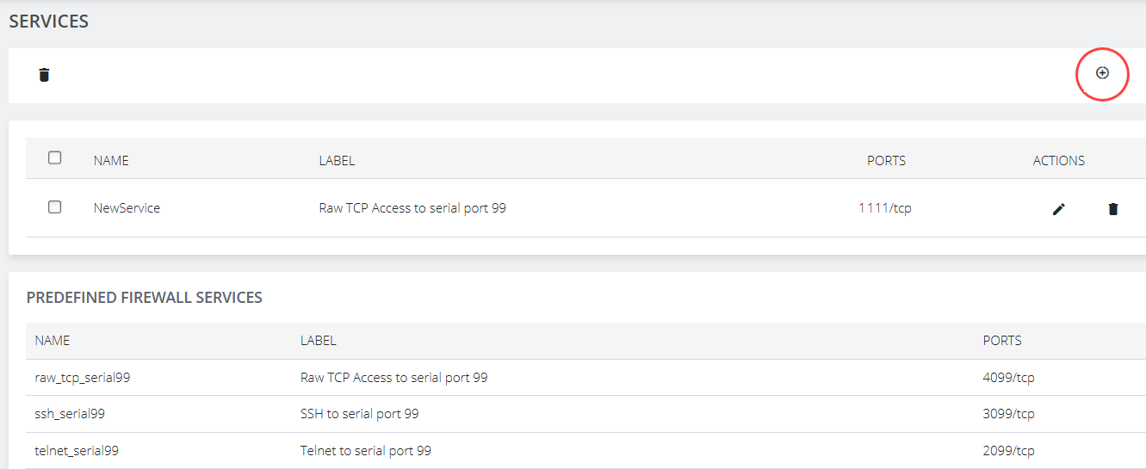
Task: Click the NewService name cell
Action: (127, 208)
